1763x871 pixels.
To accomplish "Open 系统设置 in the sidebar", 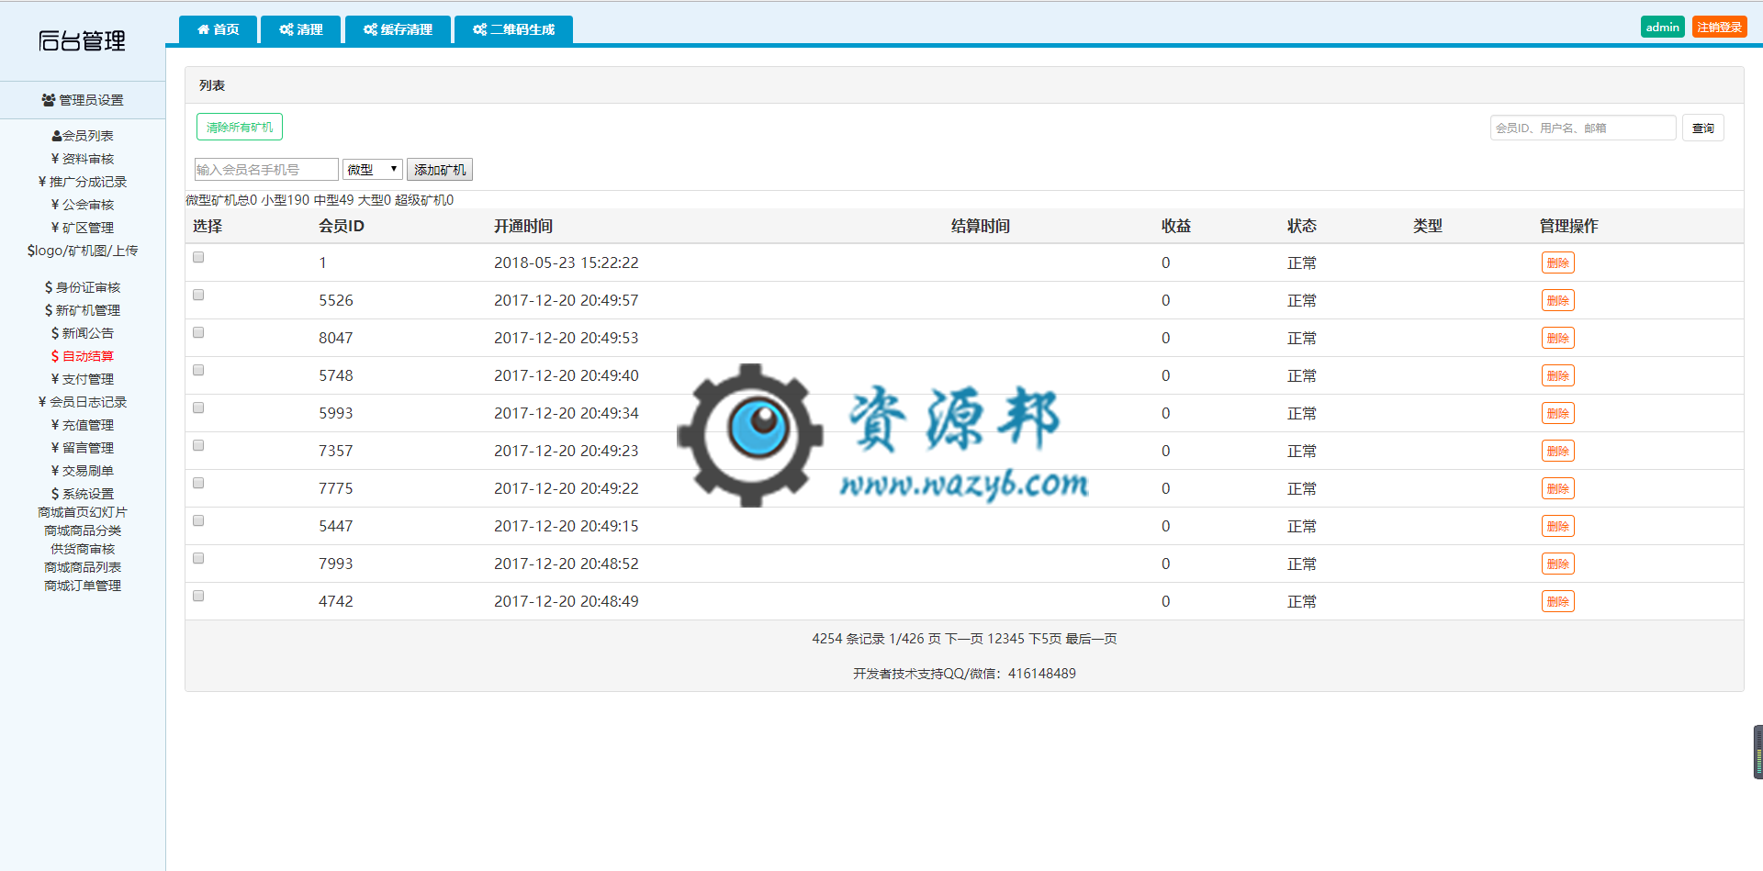I will click(83, 494).
